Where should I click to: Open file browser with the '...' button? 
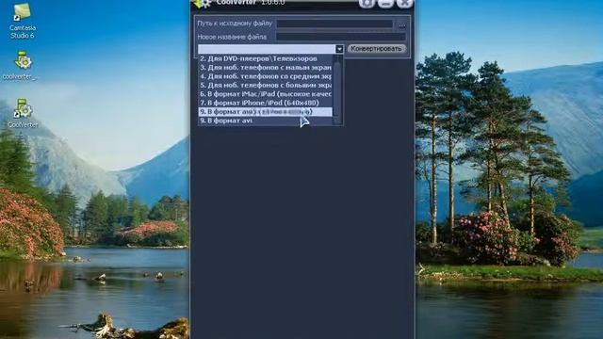[x=402, y=25]
